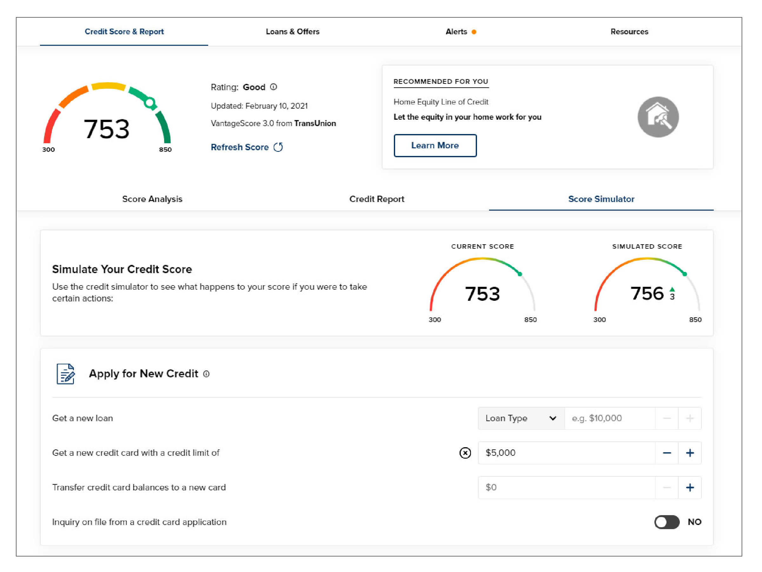Click the refresh arrow icon beside Refresh Score

(278, 147)
